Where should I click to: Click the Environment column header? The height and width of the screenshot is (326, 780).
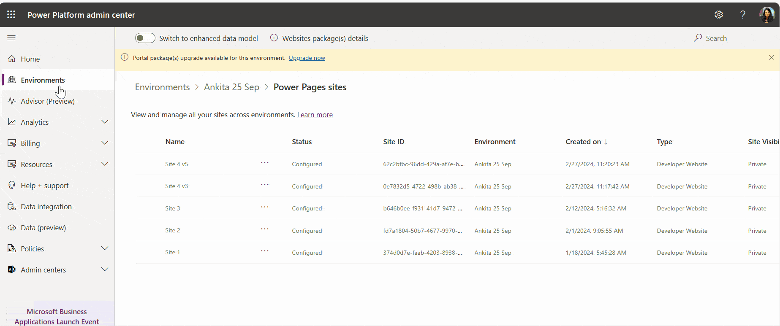495,142
